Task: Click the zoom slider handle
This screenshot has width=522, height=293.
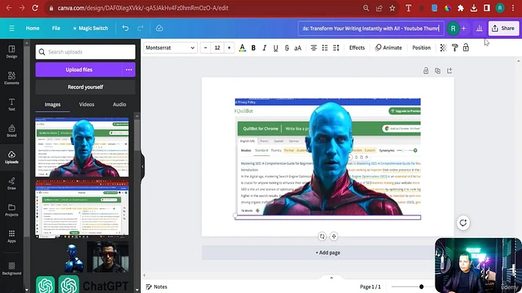Action: (422, 286)
